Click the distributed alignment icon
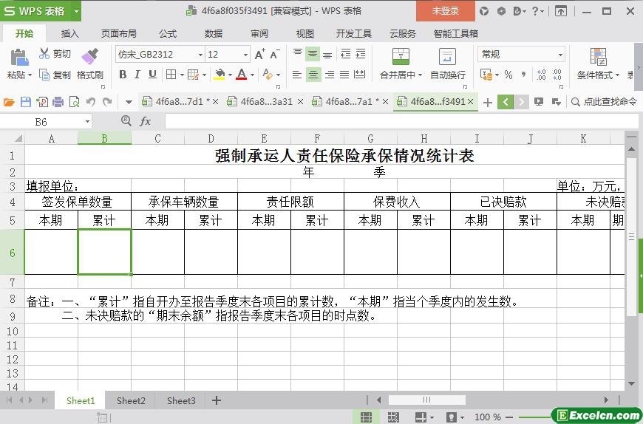 (360, 75)
